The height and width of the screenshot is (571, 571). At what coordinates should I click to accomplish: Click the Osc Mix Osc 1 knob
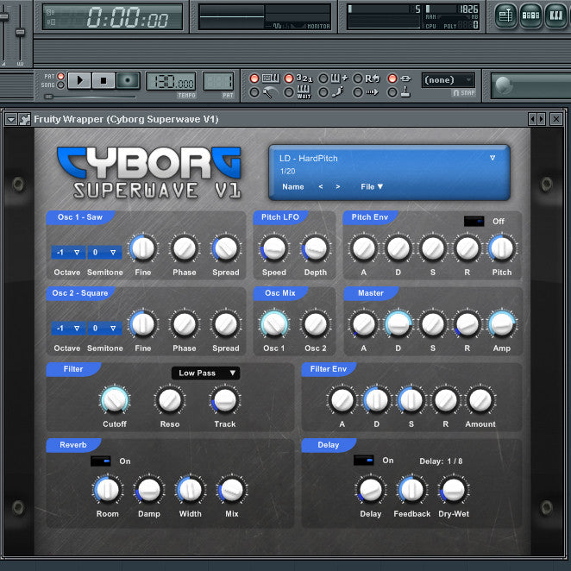(273, 324)
